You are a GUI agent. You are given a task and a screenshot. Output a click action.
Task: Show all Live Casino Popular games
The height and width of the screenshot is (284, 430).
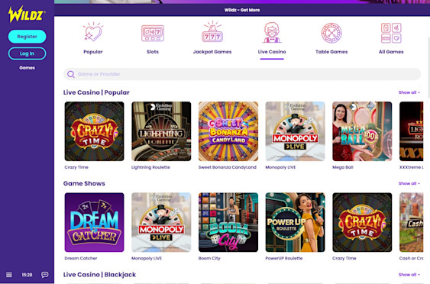[x=409, y=92]
